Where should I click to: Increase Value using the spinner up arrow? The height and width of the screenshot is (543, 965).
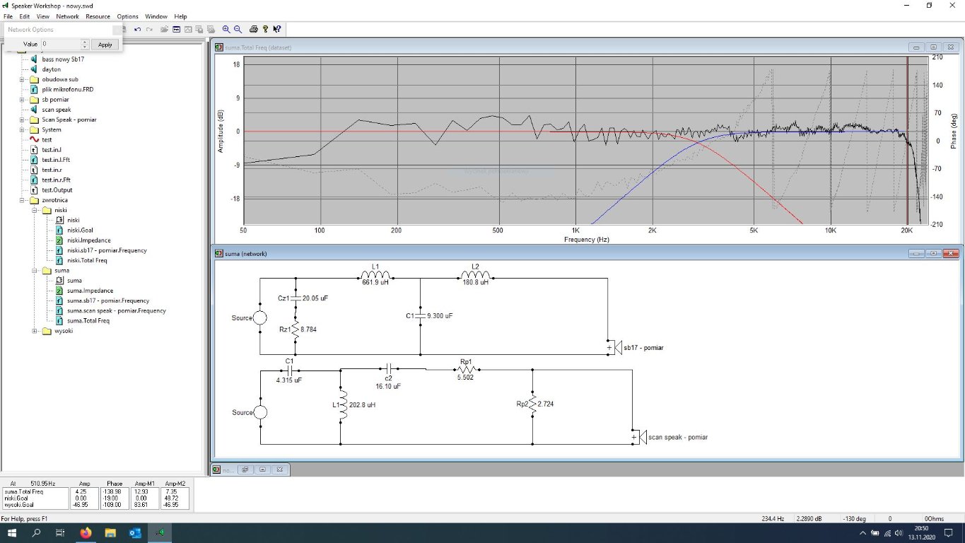(x=86, y=42)
